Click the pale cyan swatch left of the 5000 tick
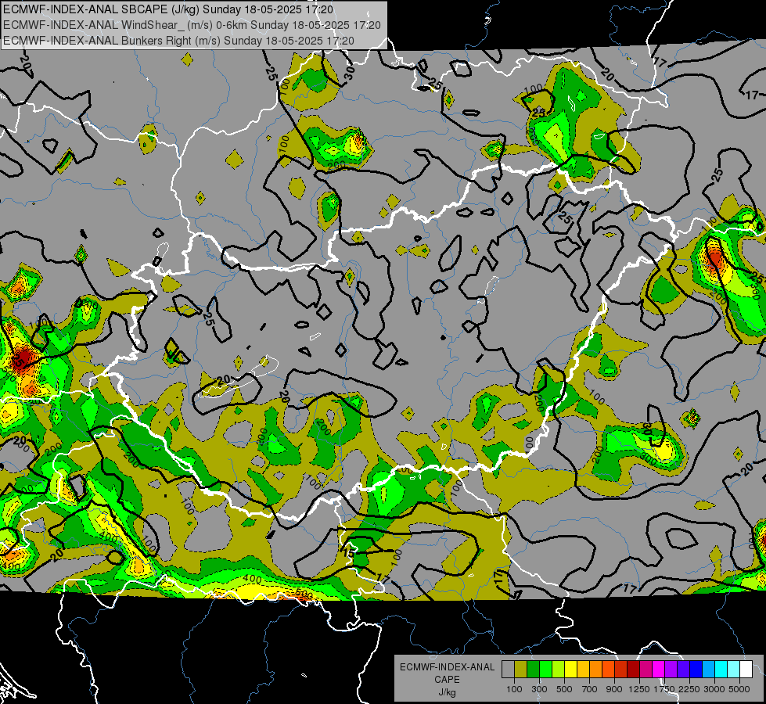This screenshot has height=704, width=766. (x=733, y=670)
